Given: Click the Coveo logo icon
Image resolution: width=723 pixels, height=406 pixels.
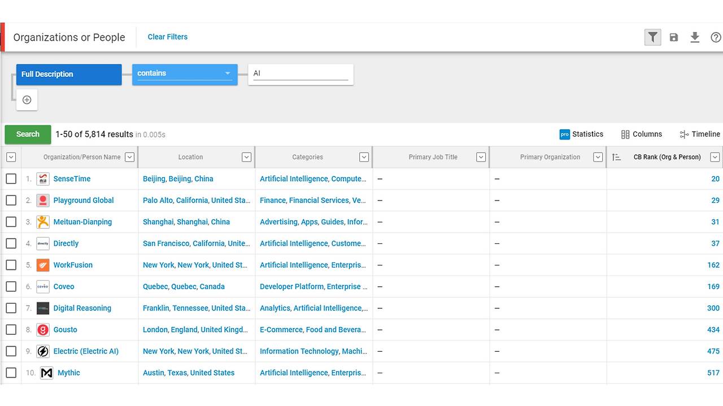Looking at the screenshot, I should click(43, 286).
